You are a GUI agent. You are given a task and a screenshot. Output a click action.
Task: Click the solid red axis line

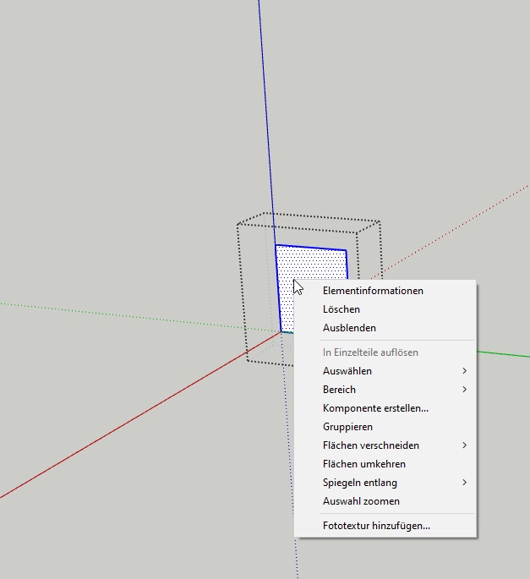(127, 420)
